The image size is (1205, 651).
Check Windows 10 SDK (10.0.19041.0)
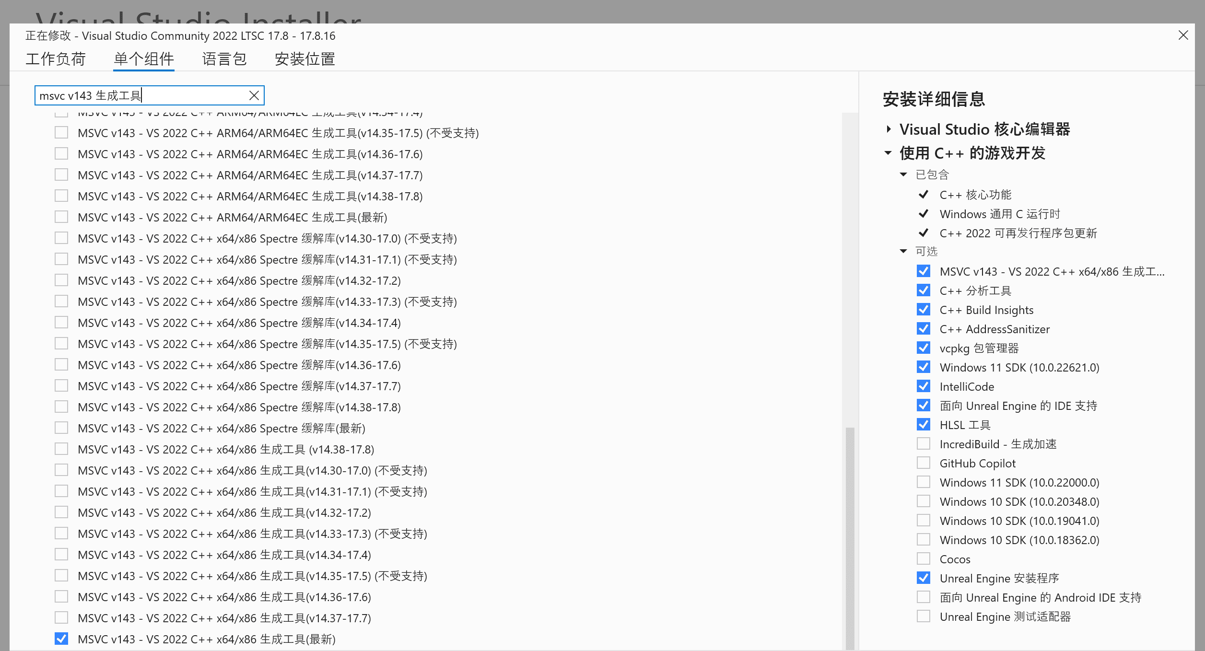click(x=923, y=520)
